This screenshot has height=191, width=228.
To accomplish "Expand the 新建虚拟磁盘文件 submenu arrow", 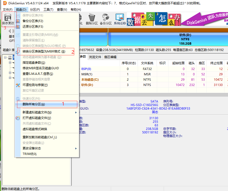I will pyautogui.click(x=76, y=112).
